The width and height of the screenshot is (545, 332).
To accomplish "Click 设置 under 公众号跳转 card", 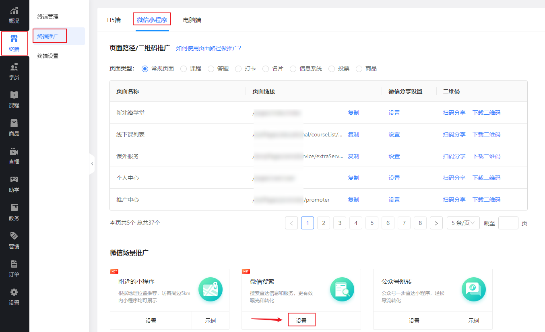I will [x=414, y=321].
